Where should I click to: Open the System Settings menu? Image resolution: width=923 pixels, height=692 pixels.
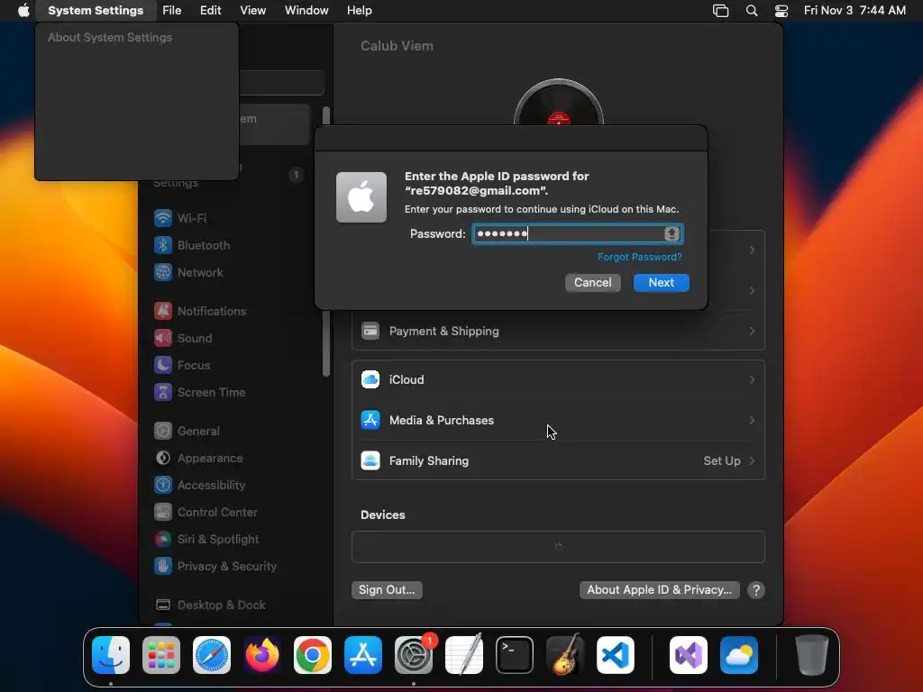[96, 11]
